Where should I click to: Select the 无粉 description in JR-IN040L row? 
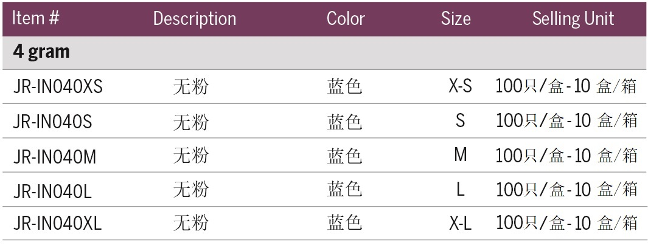click(x=190, y=190)
